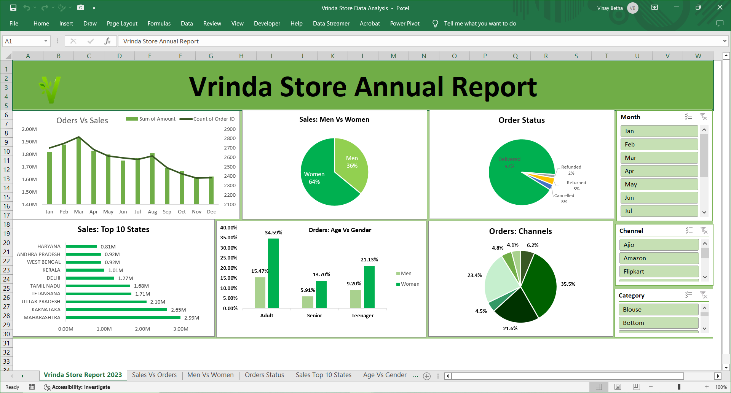Toggle multi-select on the Month slicer
The image size is (731, 393).
(688, 117)
